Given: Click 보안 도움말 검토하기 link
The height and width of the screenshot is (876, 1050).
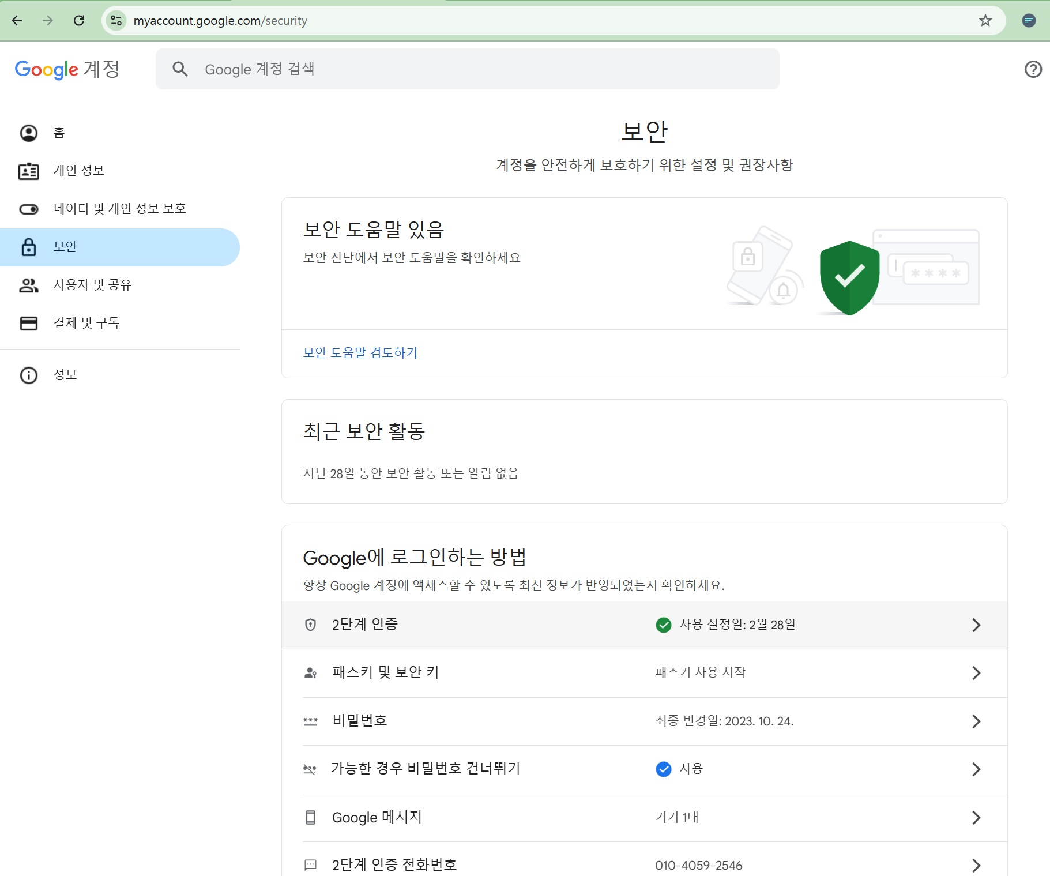Looking at the screenshot, I should (x=360, y=352).
